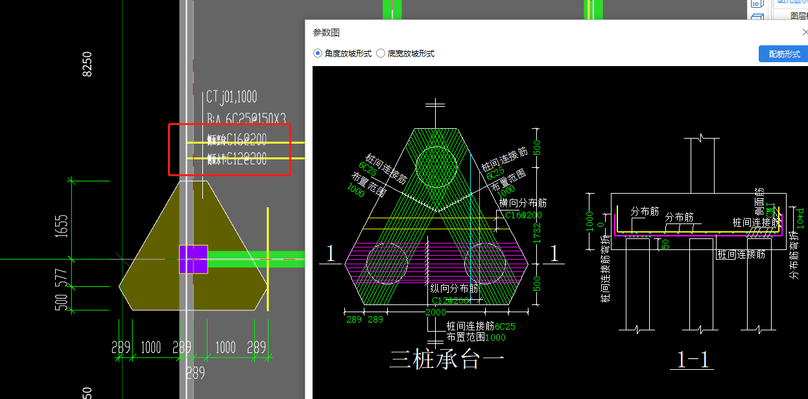Viewport: 808px width, 399px height.
Task: Click the B:X 6C25@150X3 annotation
Action: [x=246, y=119]
